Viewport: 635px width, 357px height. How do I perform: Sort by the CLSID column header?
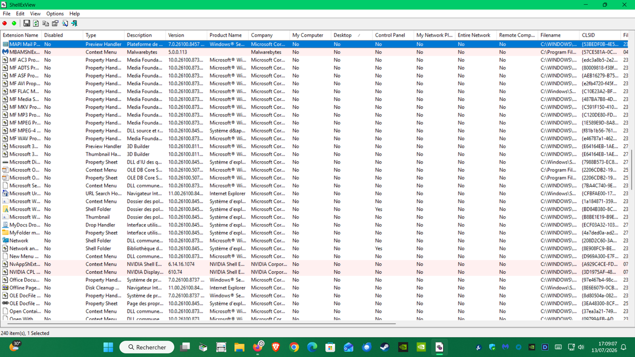tap(601, 35)
